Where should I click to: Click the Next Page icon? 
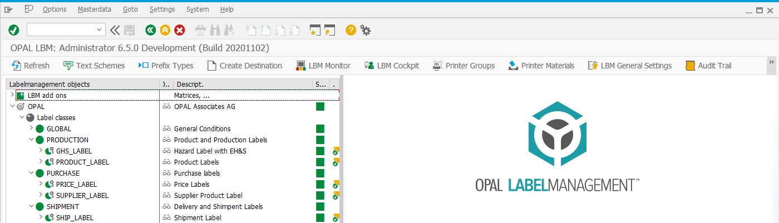280,30
